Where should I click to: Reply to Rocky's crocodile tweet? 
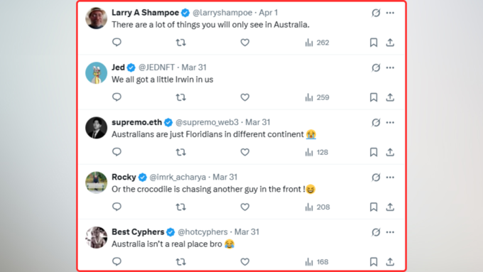[x=116, y=207]
